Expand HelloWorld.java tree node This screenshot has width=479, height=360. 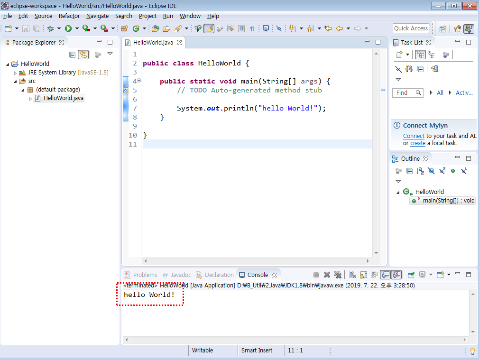30,98
